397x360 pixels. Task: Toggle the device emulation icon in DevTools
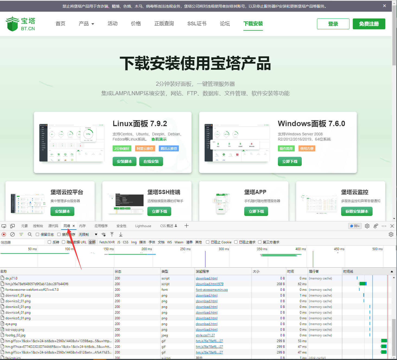[12, 226]
